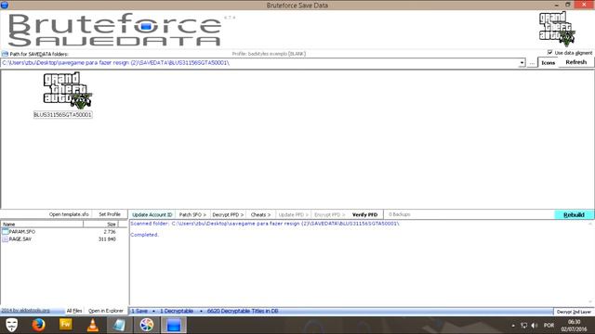This screenshot has width=595, height=334.
Task: Click the Set Profile button
Action: pyautogui.click(x=110, y=214)
